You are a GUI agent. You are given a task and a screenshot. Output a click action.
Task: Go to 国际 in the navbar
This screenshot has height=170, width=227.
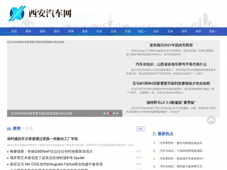pos(42,31)
